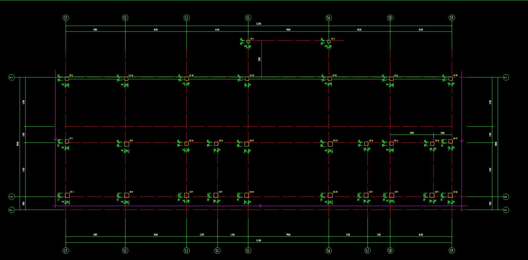The image size is (528, 260).
Task: Select the top S-1 grid bubble
Action: click(x=66, y=18)
